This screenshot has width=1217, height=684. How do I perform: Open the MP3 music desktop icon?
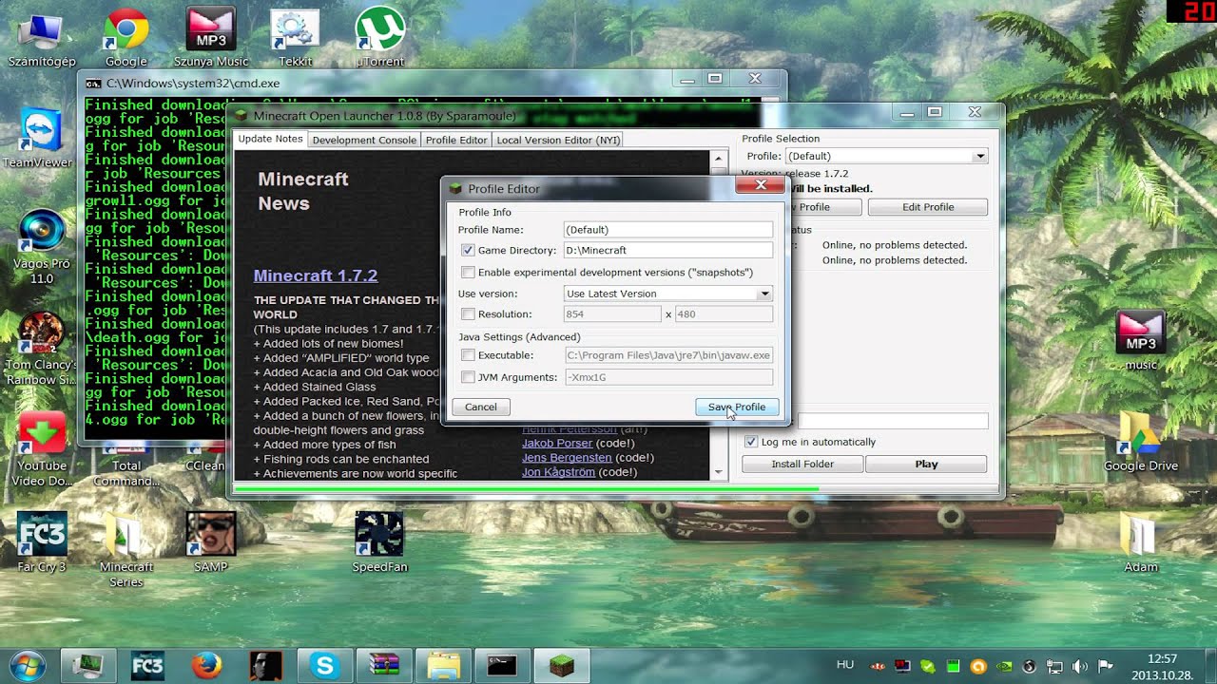[x=1141, y=340]
